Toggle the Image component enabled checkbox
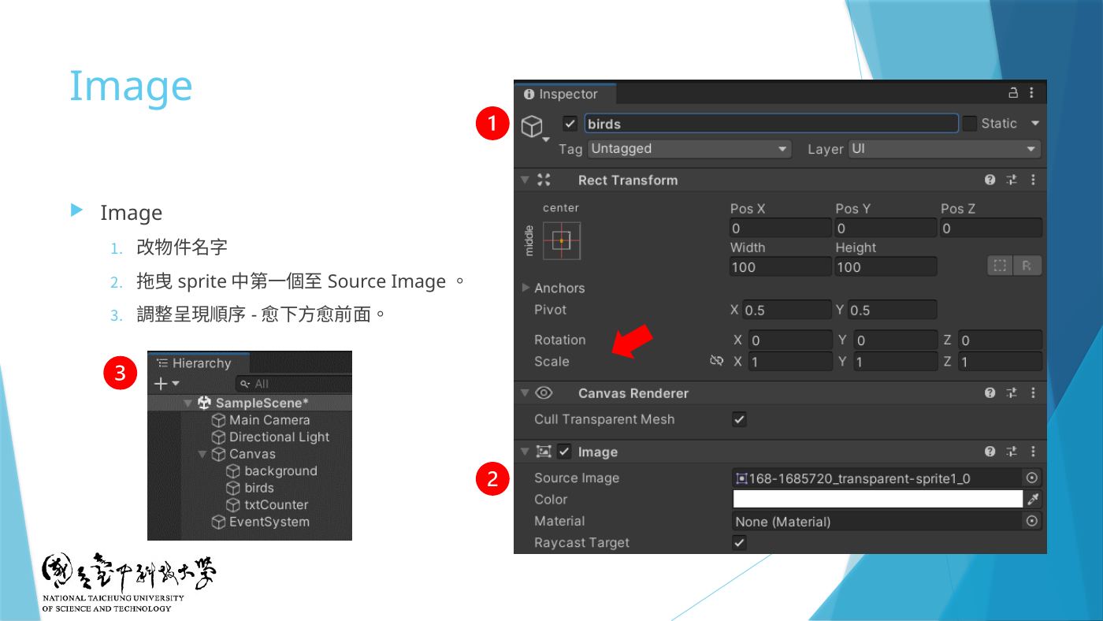1103x621 pixels. pyautogui.click(x=564, y=452)
